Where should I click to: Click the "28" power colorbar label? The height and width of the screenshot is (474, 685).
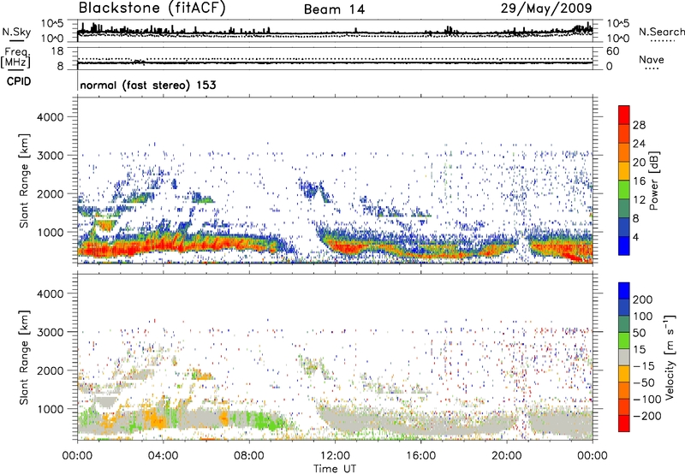tap(639, 125)
